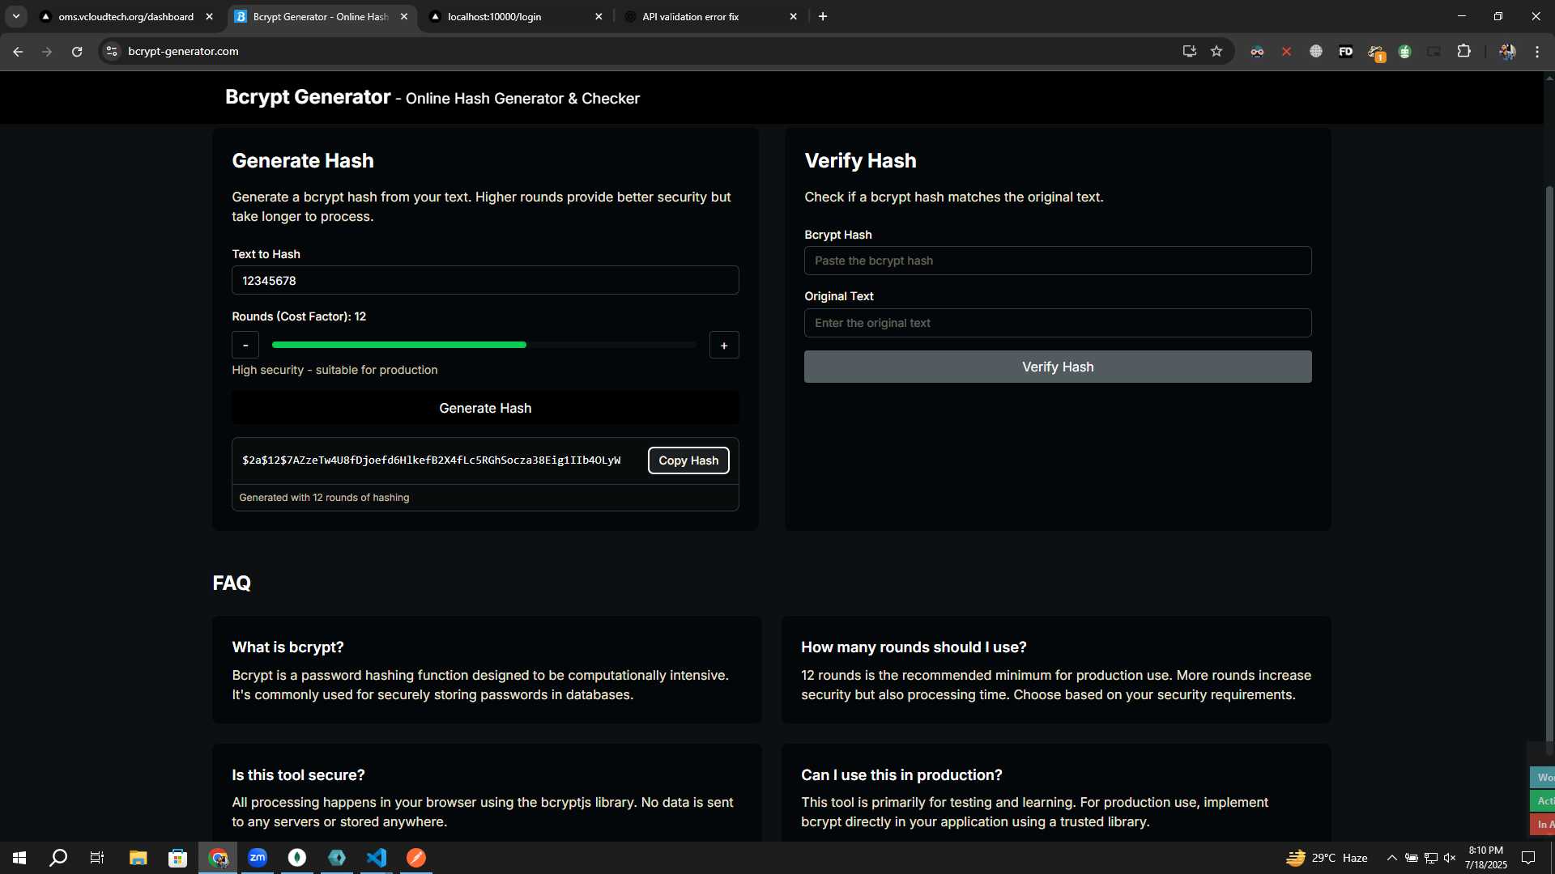The image size is (1555, 874).
Task: Click the Bcrypt Generator site title
Action: tap(308, 97)
